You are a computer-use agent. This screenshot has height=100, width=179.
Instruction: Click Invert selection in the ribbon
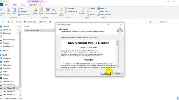tap(104, 15)
